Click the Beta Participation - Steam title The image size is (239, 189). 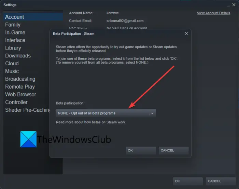click(x=74, y=34)
